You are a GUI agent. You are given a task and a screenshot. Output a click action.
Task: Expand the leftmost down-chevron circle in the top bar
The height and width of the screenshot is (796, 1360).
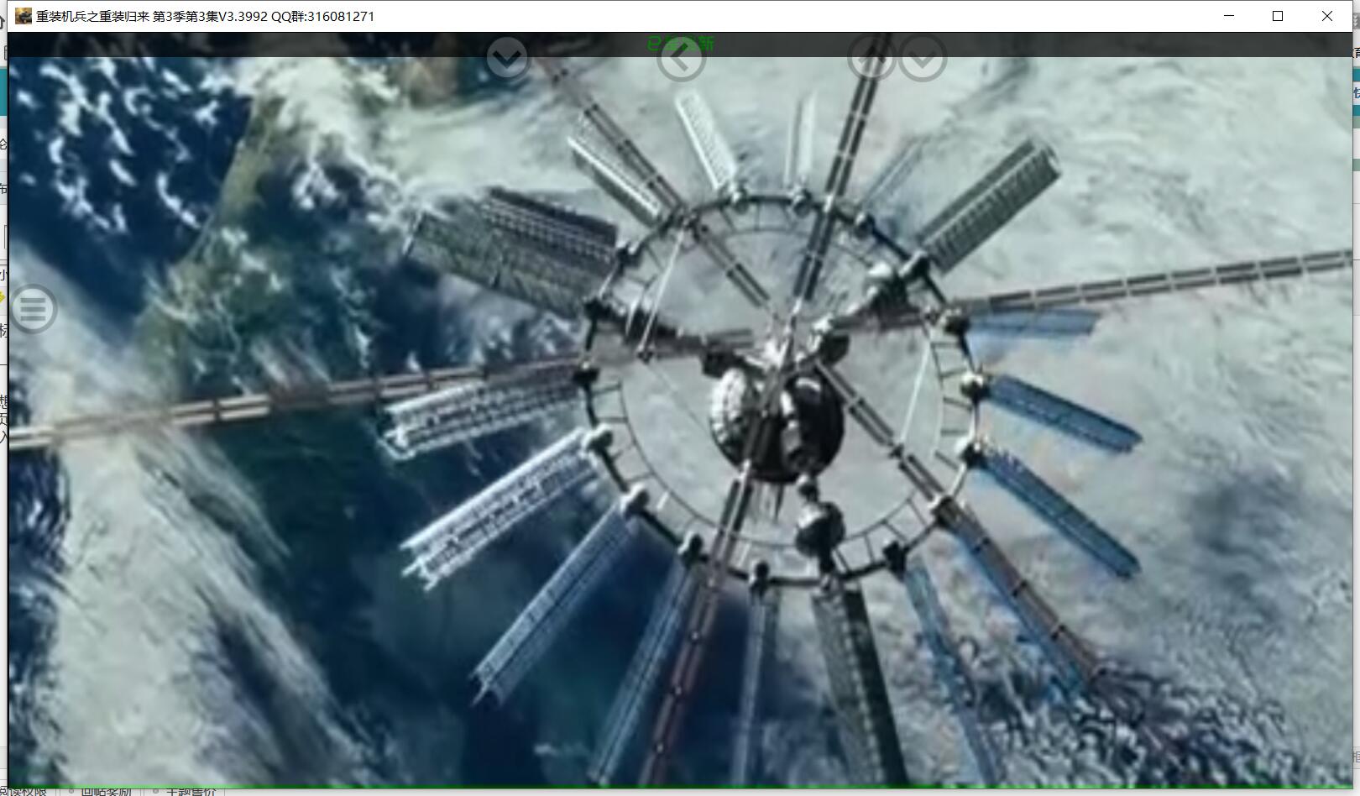507,58
